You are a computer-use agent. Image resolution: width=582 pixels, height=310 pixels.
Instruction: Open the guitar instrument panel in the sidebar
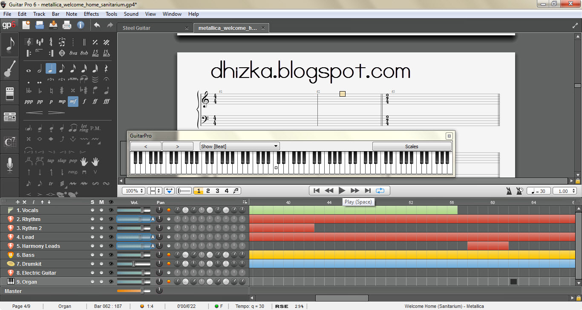(10, 69)
